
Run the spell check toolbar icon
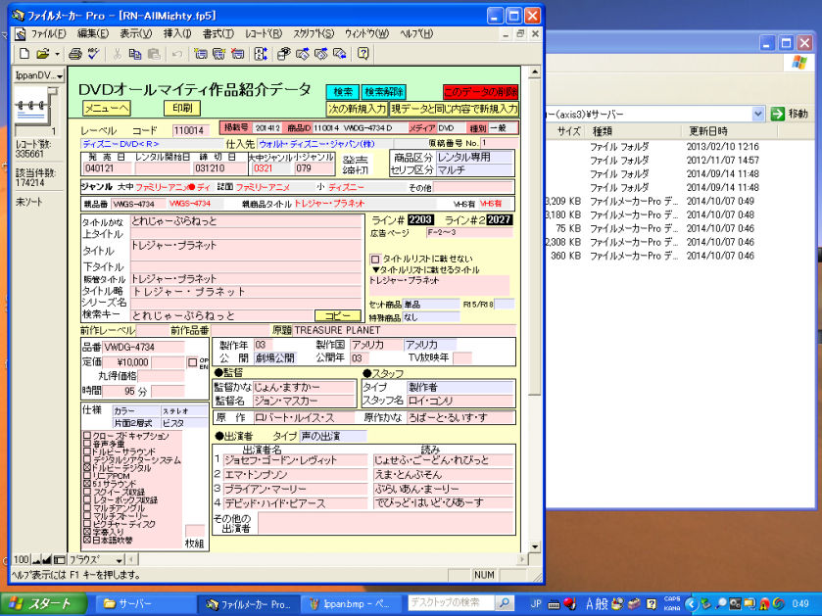click(x=93, y=54)
